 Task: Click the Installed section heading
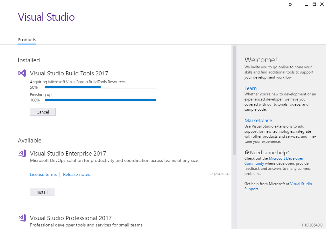[x=29, y=60]
